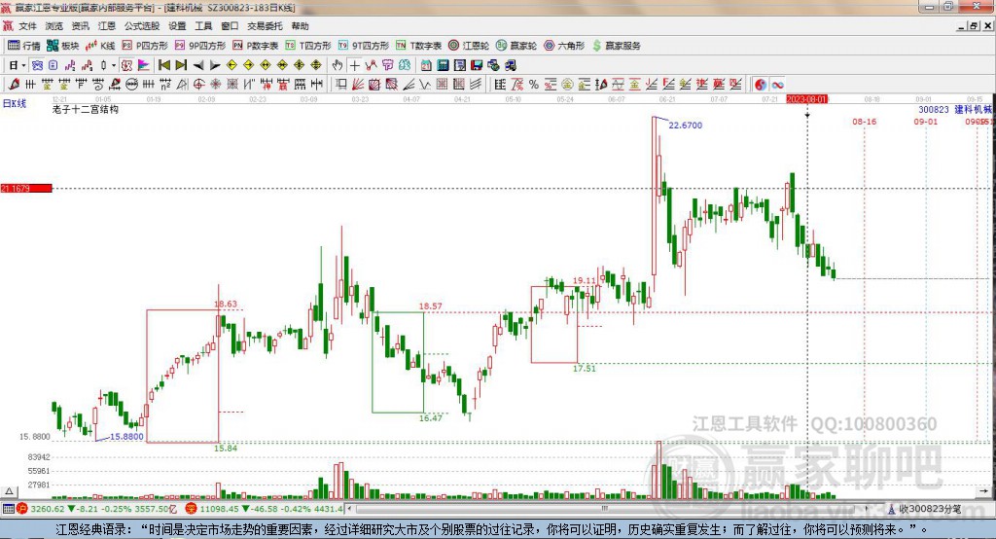996x539 pixels.
Task: Click the red 21.1679 price label
Action: pos(26,188)
